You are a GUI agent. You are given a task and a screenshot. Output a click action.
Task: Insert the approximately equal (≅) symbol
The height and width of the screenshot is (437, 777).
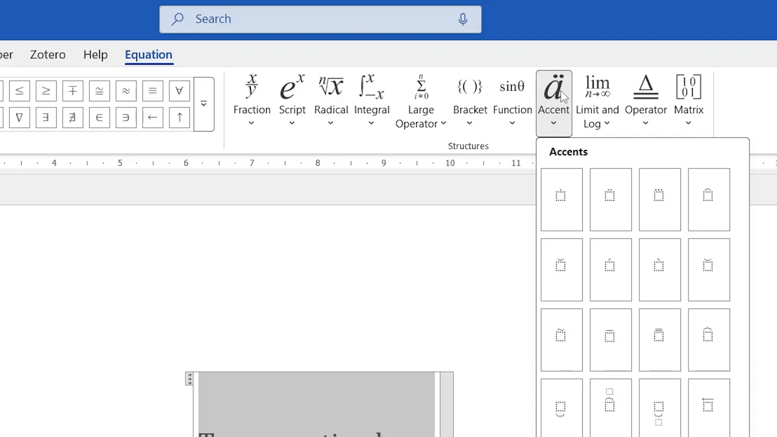click(x=99, y=91)
